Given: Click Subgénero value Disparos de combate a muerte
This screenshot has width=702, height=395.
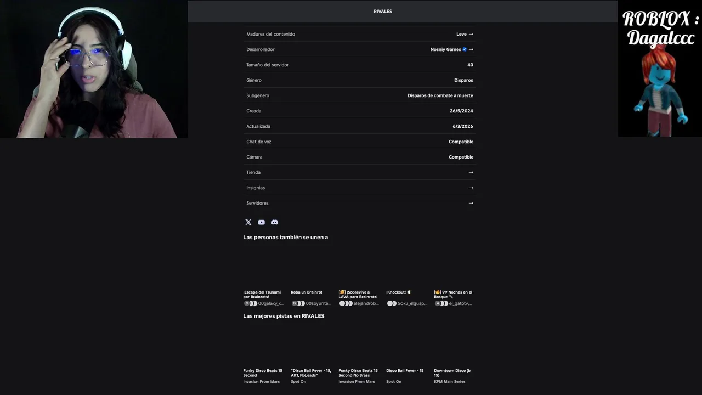Looking at the screenshot, I should (440, 95).
